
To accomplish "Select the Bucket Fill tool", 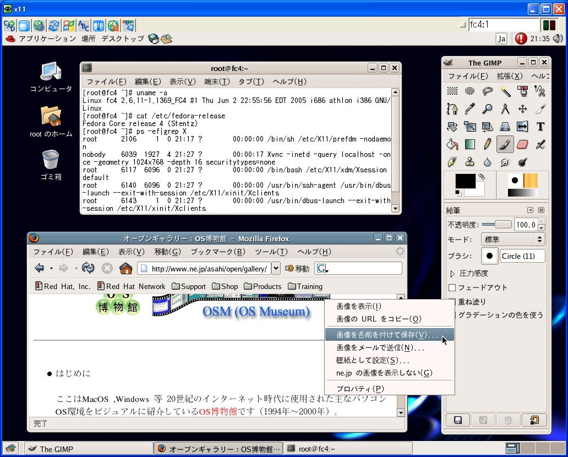I will pos(452,144).
